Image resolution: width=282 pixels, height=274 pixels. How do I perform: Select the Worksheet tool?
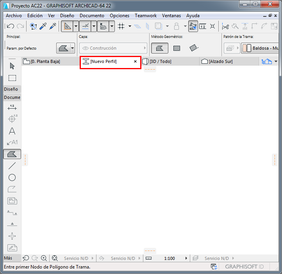12,248
